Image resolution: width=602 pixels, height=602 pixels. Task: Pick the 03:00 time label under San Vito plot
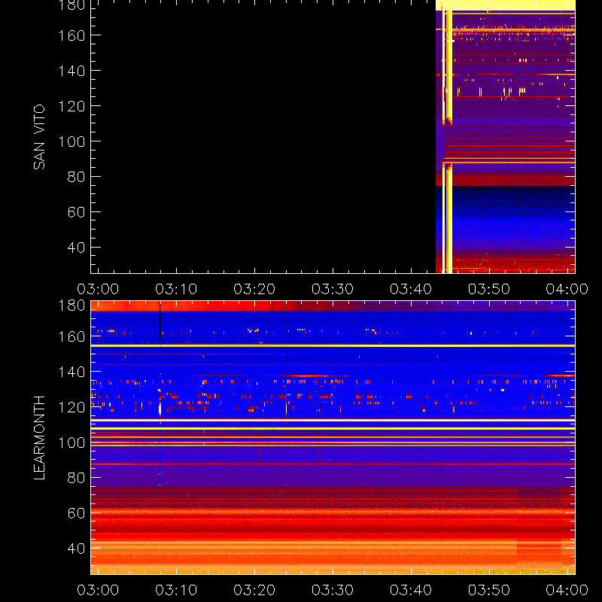coord(98,289)
